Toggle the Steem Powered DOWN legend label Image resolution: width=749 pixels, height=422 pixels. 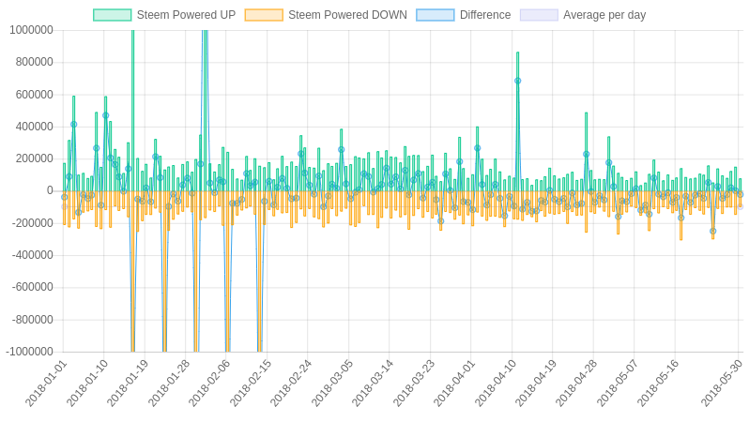click(x=347, y=15)
